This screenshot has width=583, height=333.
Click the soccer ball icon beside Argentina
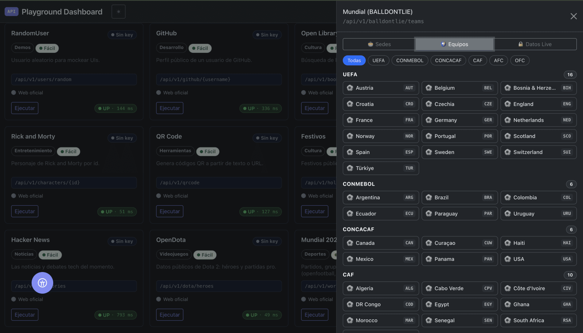pyautogui.click(x=350, y=198)
